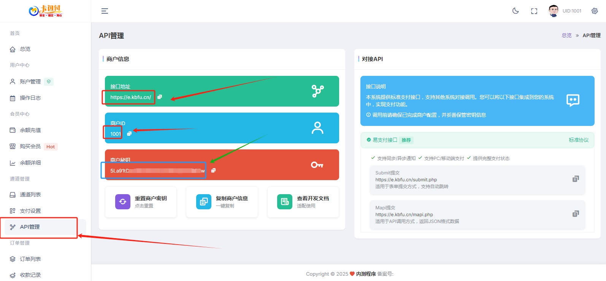Expand the 易支付接口 panel header
Viewport: 606px width, 281px height.
tap(477, 140)
